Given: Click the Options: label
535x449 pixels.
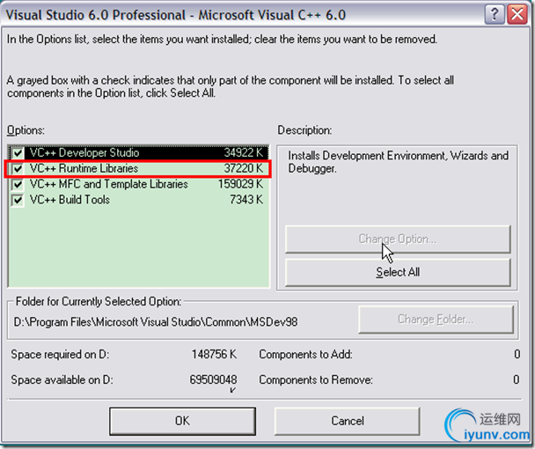Looking at the screenshot, I should pos(26,130).
